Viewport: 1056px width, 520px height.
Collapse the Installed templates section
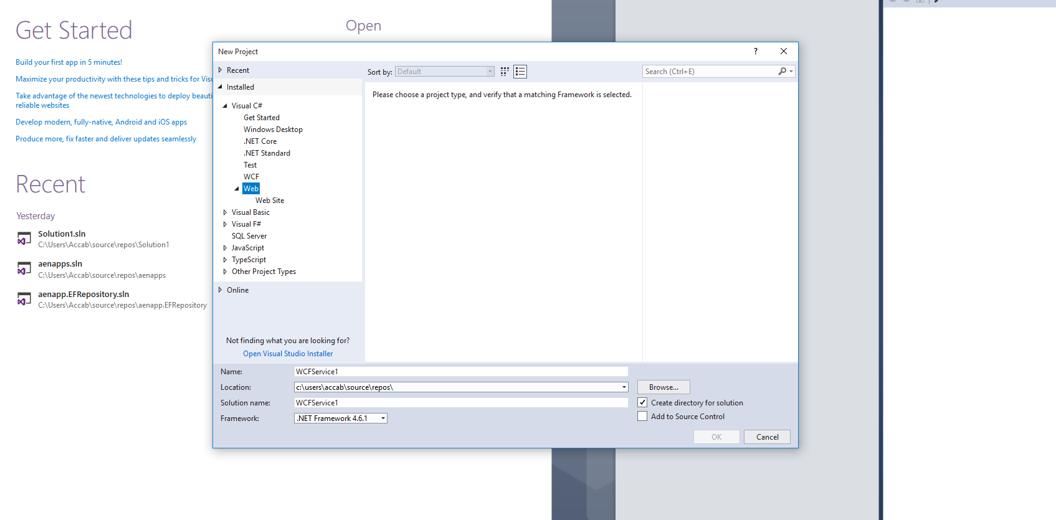point(220,87)
